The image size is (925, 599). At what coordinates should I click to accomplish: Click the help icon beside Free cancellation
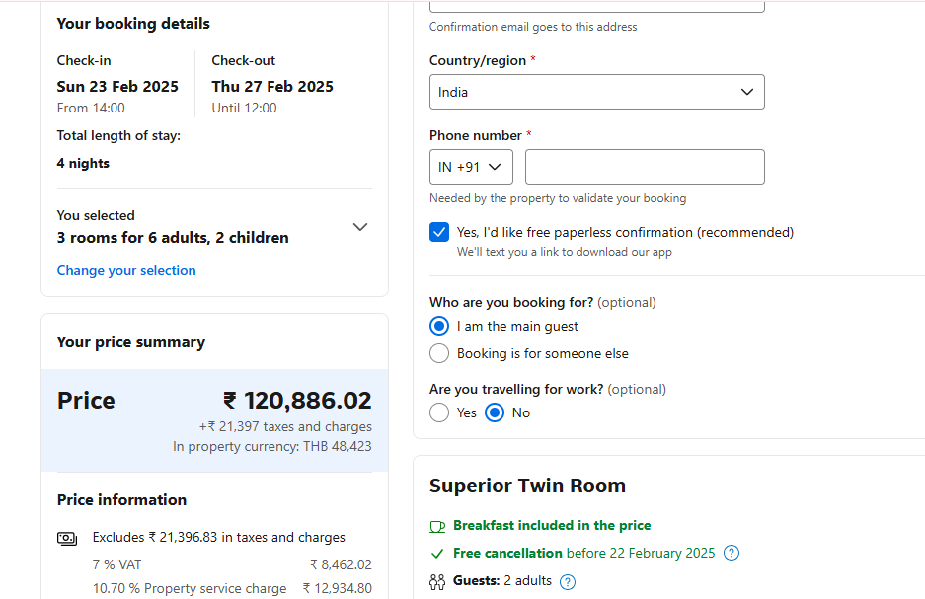(731, 553)
